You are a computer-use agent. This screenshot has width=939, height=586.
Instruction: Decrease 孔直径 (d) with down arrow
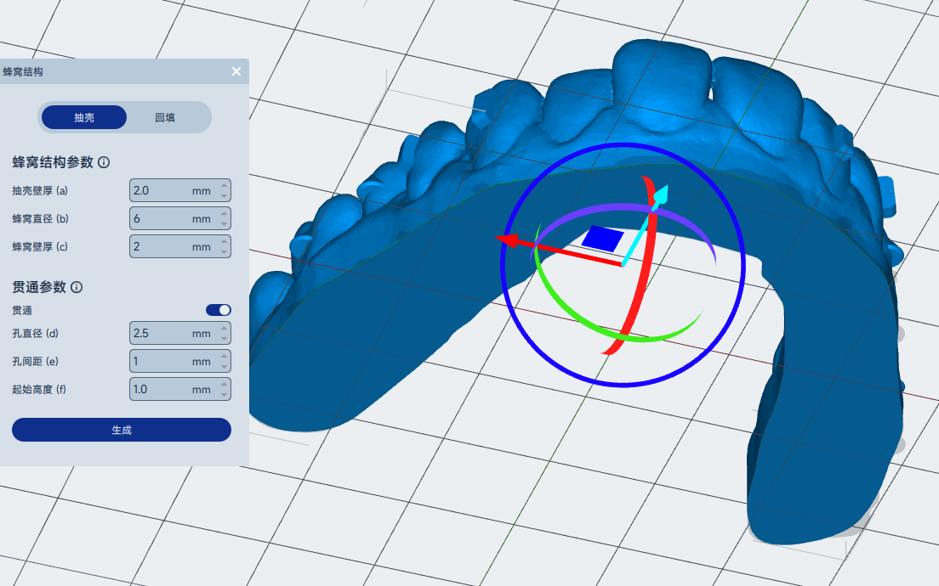click(x=224, y=339)
